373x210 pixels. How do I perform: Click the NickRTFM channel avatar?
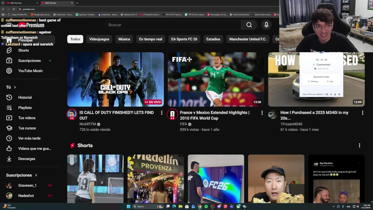pyautogui.click(x=72, y=114)
